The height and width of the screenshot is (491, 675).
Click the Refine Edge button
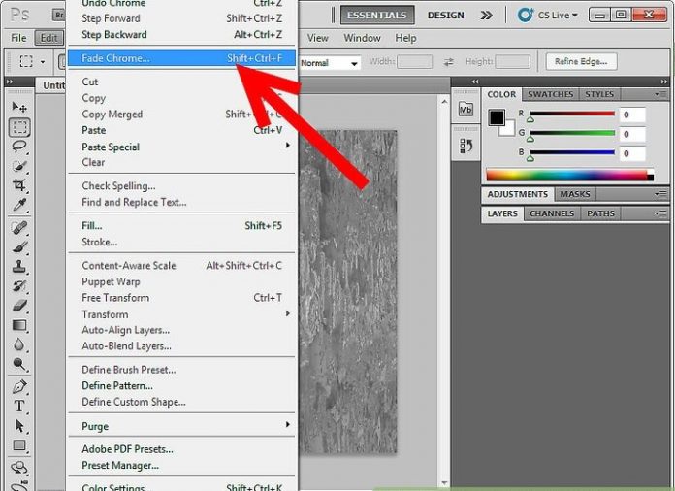tap(581, 62)
